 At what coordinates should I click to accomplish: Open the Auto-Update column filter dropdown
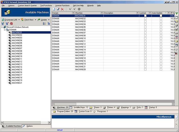[169, 13]
